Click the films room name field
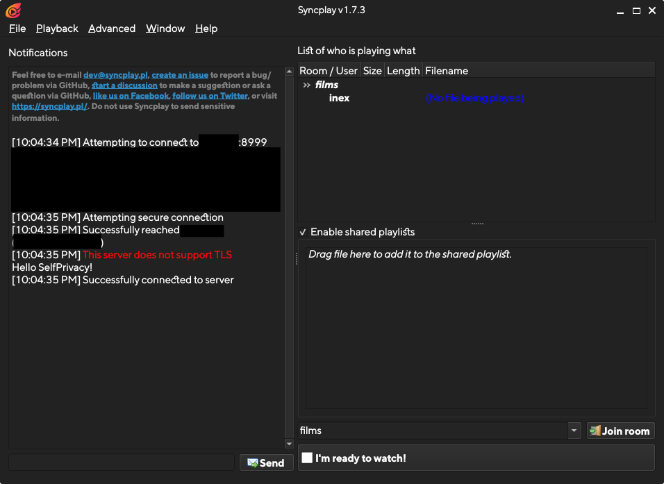 point(433,431)
